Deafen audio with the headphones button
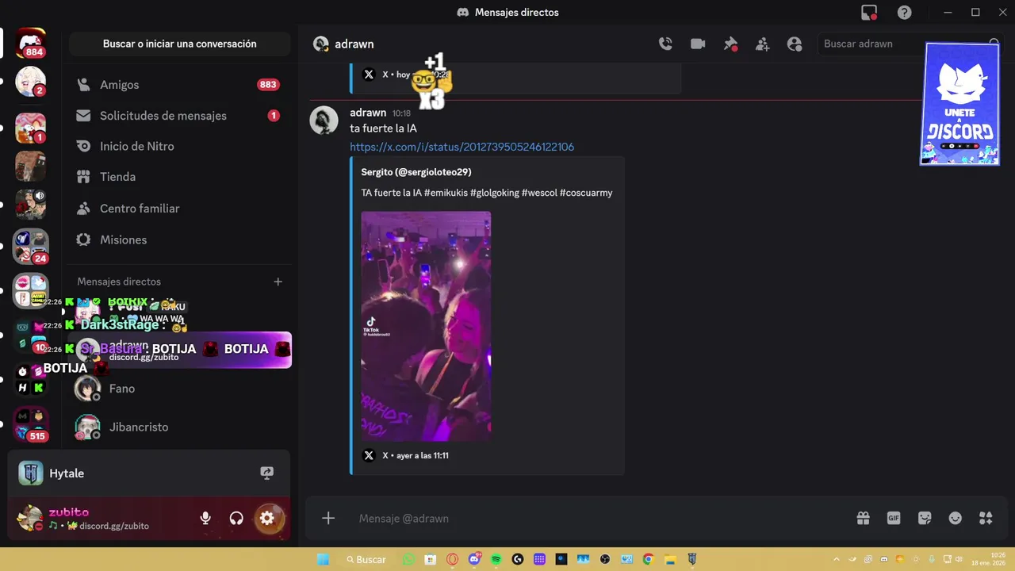1015x571 pixels. coord(236,518)
